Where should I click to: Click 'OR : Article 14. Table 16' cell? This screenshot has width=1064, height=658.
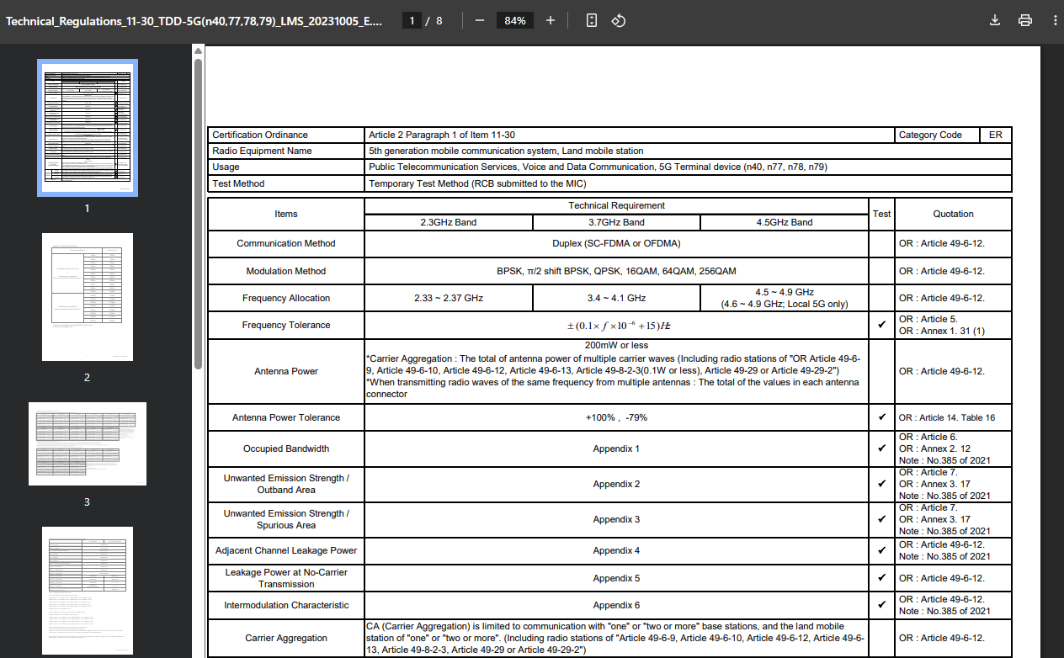coord(954,417)
